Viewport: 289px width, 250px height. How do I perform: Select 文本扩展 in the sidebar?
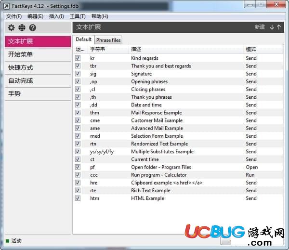click(x=38, y=41)
